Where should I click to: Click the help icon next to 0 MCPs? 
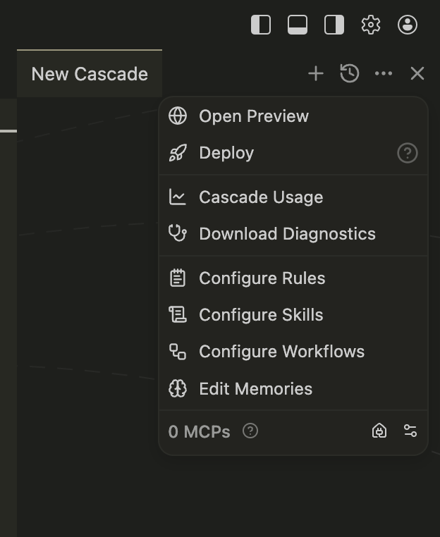[x=250, y=431]
